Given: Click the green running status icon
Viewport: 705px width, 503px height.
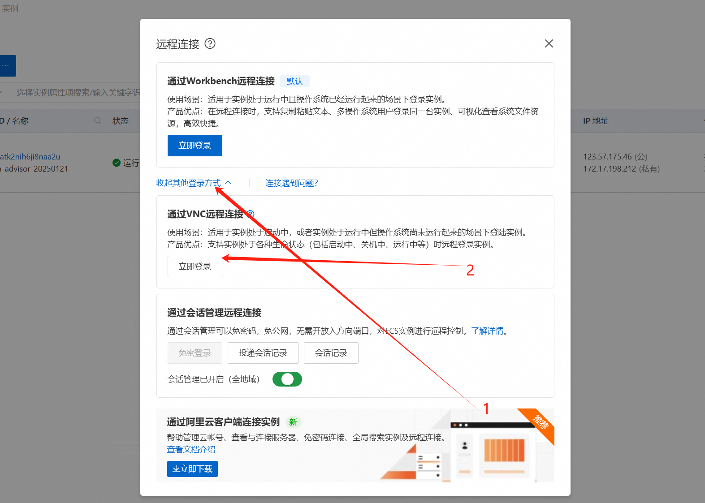Looking at the screenshot, I should [117, 163].
